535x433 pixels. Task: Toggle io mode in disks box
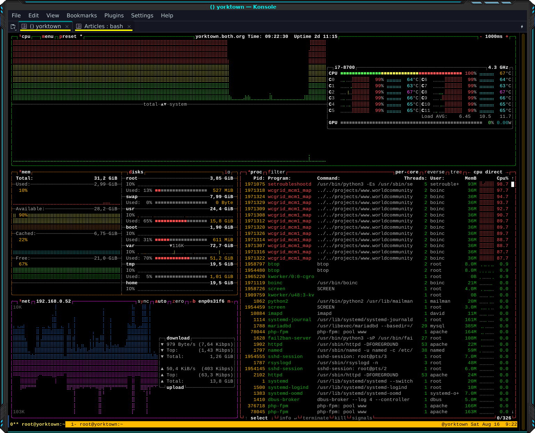227,172
